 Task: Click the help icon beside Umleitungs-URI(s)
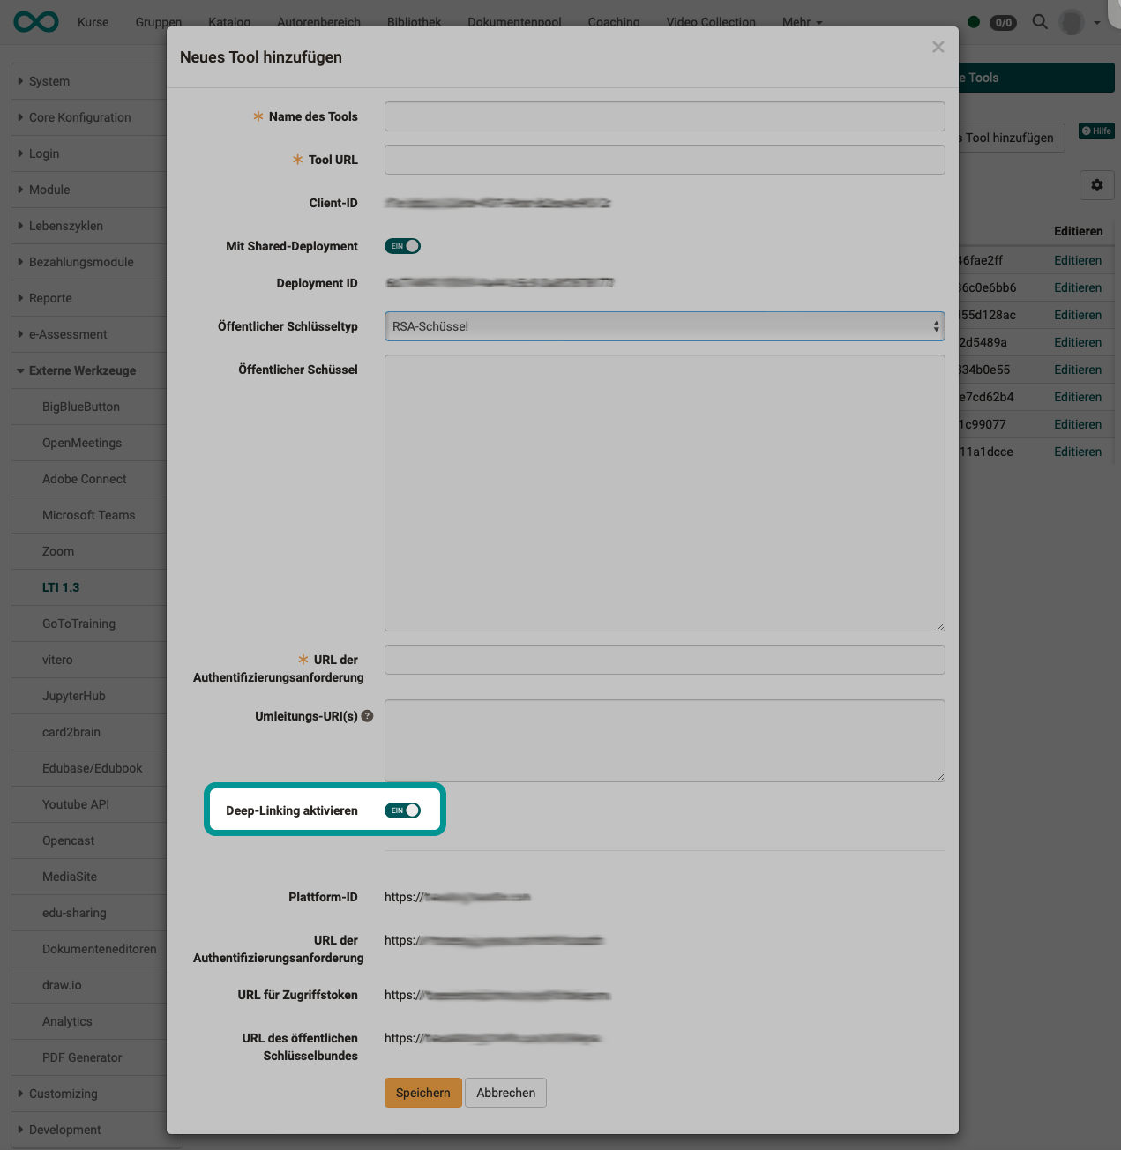[x=367, y=716]
